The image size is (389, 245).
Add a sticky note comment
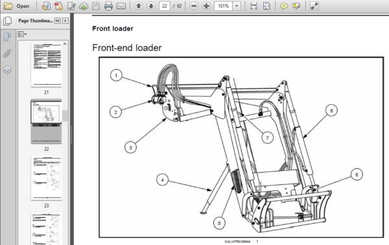[x=284, y=6]
